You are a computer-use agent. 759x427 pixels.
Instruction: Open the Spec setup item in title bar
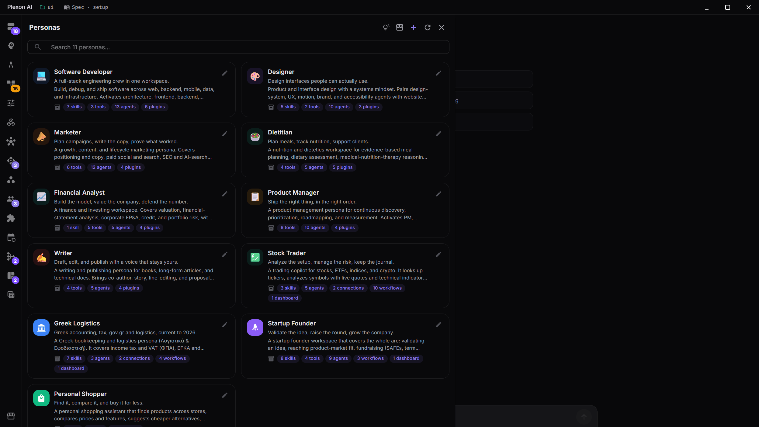click(86, 7)
